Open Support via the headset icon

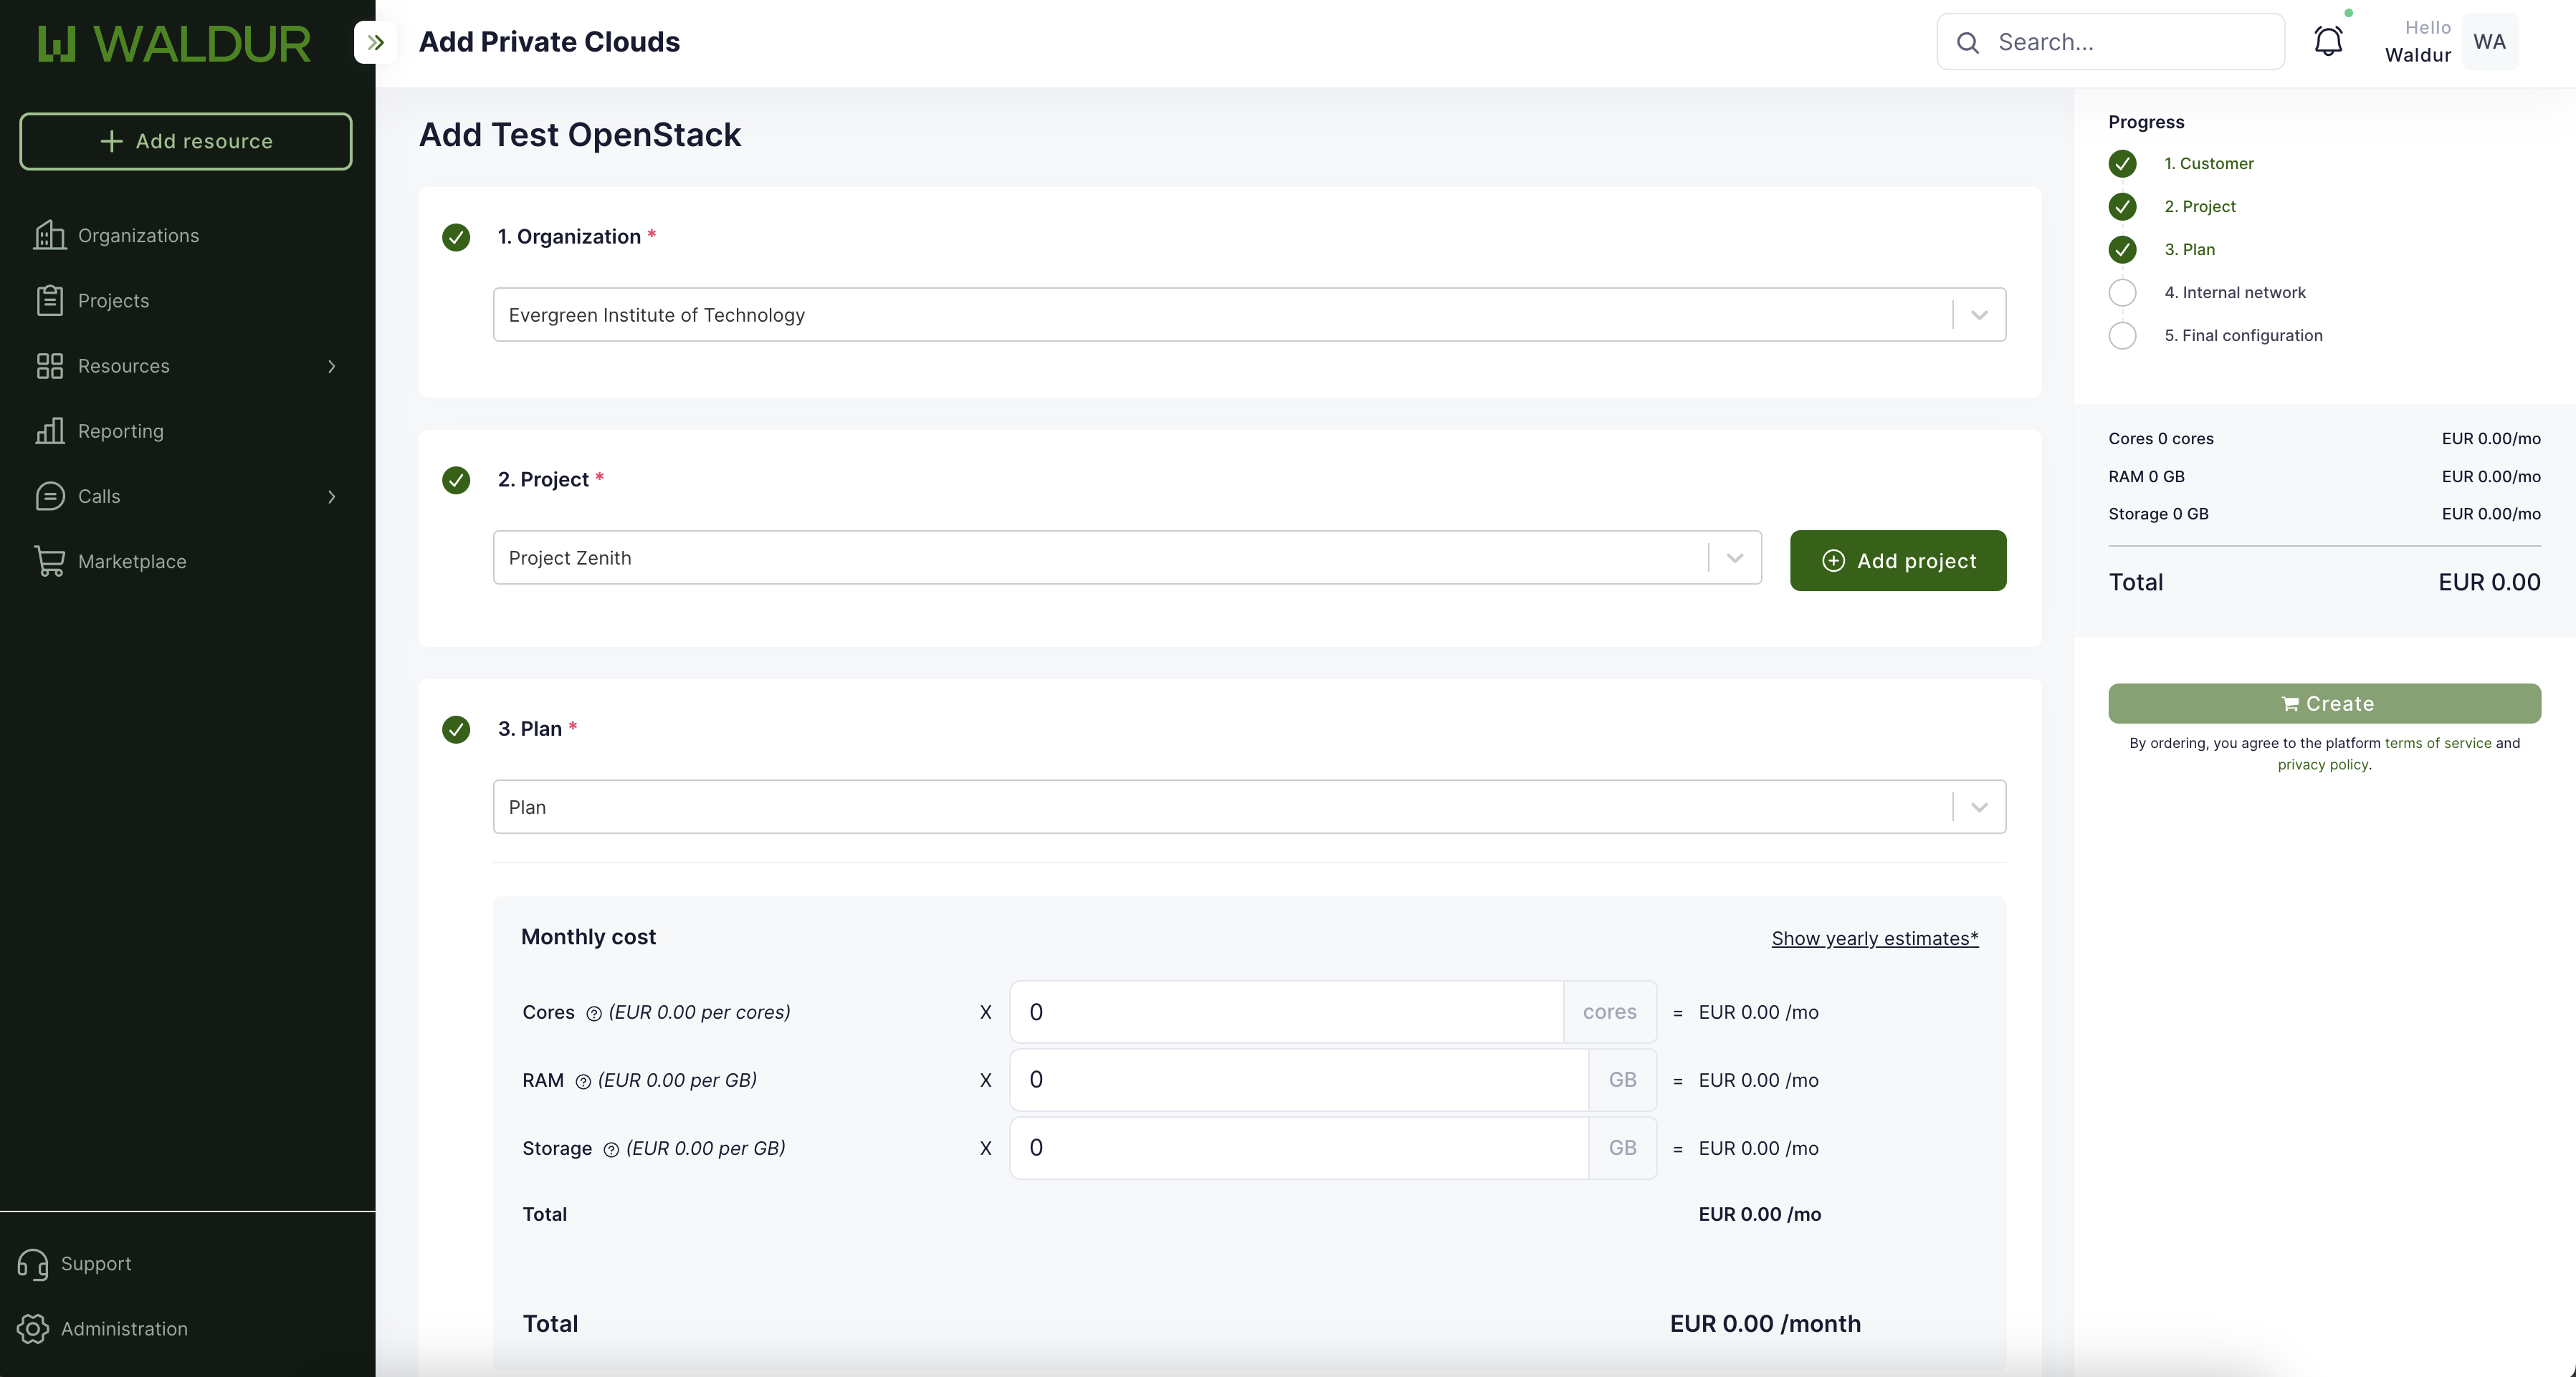(33, 1264)
